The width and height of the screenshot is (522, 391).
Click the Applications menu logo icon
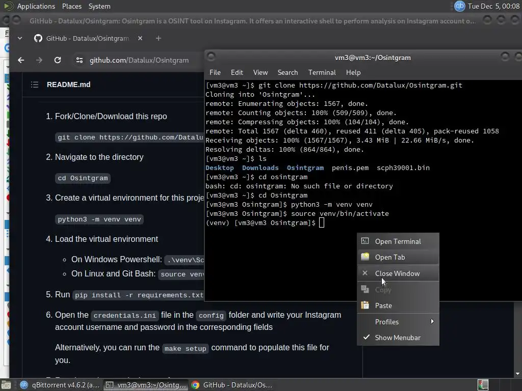(x=8, y=6)
